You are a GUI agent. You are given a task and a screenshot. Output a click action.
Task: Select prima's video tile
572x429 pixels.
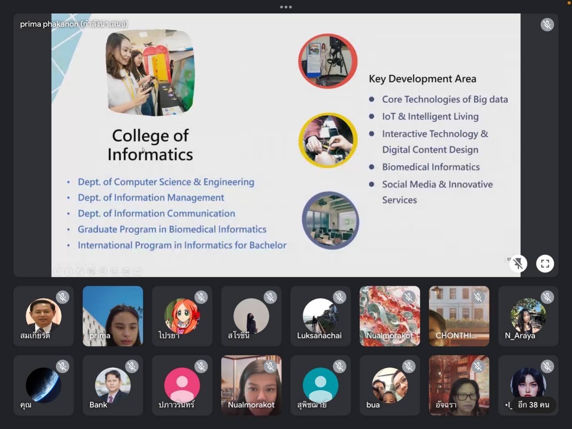pyautogui.click(x=113, y=316)
